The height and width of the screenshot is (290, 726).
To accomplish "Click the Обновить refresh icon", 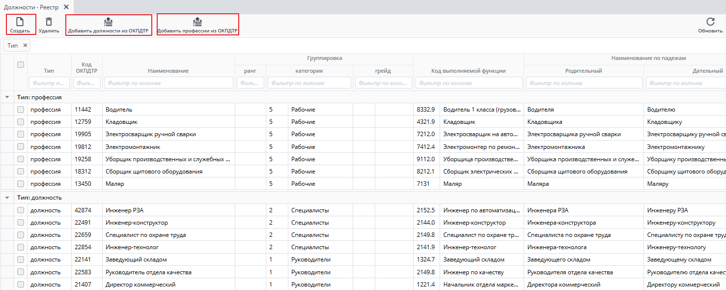I will 710,22.
